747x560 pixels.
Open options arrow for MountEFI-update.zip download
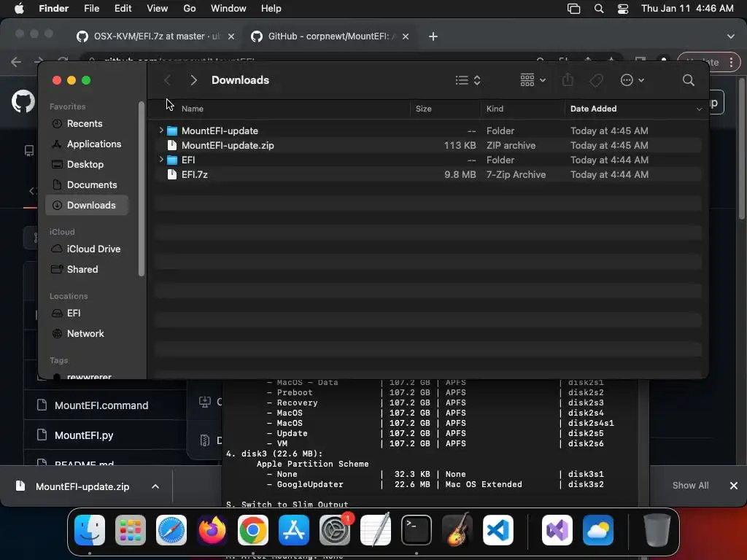[x=155, y=486]
